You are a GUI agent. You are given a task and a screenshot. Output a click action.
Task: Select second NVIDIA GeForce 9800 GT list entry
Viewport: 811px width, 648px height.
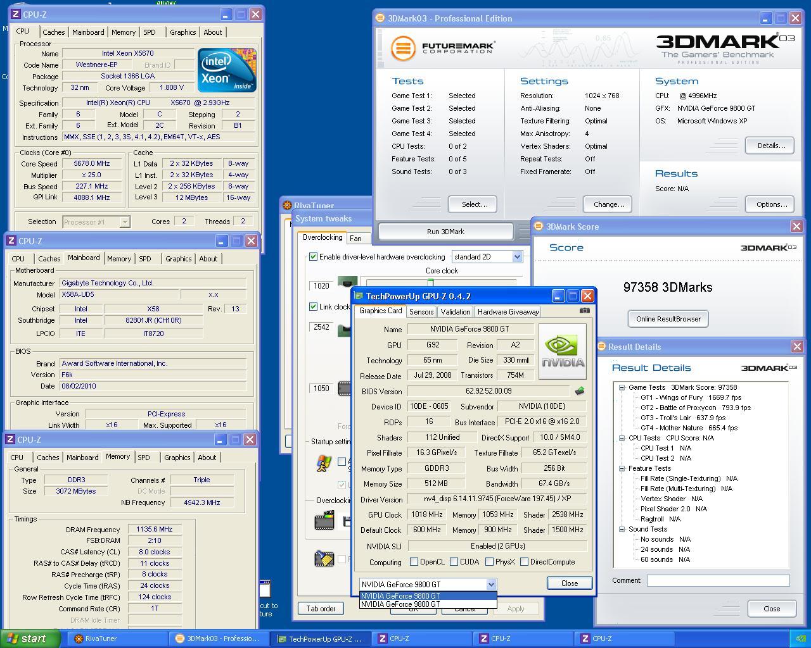(428, 604)
